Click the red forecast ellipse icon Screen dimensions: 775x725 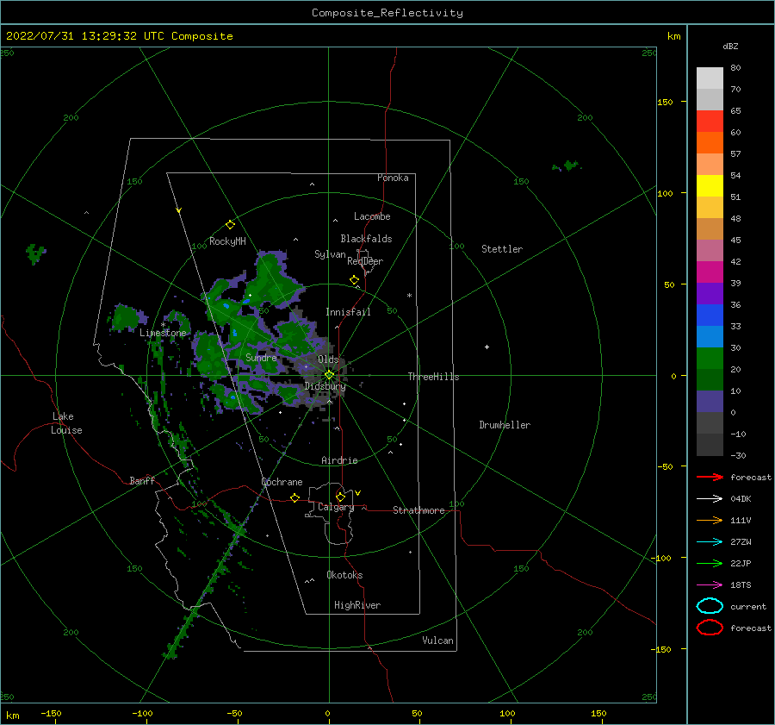[x=710, y=628]
